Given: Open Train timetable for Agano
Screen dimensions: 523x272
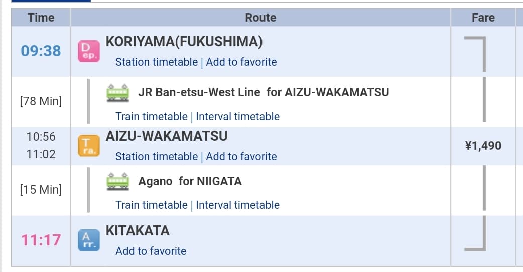Looking at the screenshot, I should pos(152,205).
